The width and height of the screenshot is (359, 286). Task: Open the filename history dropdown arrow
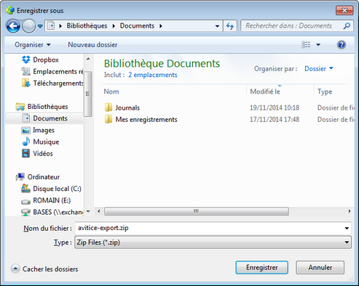347,228
